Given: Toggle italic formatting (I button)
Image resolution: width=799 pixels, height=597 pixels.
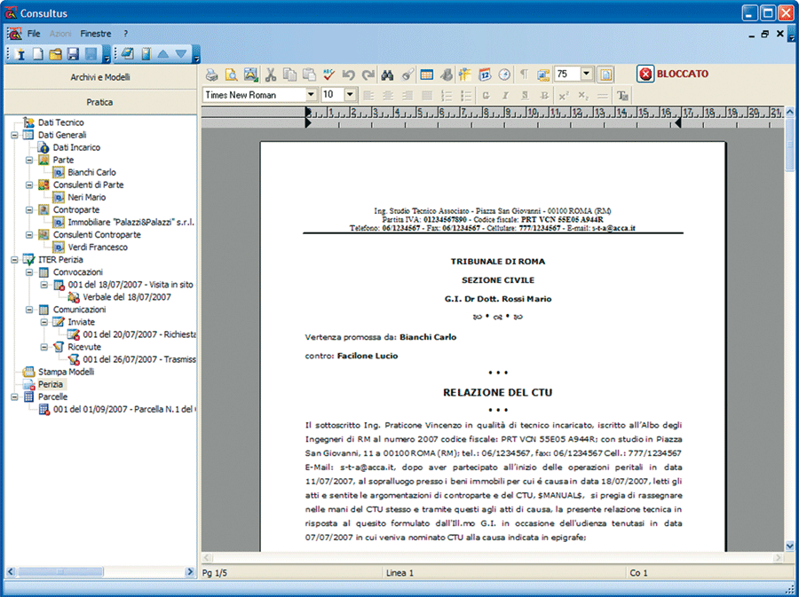Looking at the screenshot, I should 505,95.
